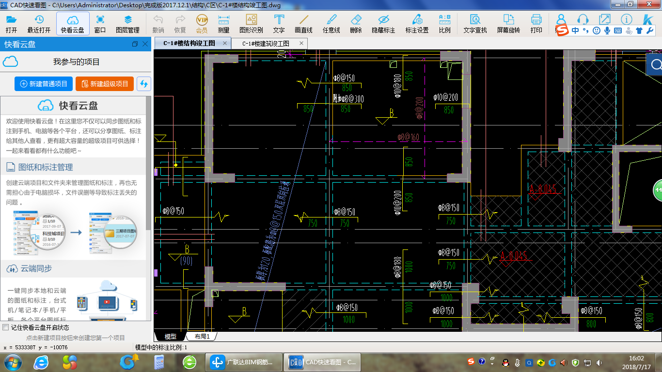Select the 删除 eraser tool
This screenshot has height=372, width=662.
(356, 23)
